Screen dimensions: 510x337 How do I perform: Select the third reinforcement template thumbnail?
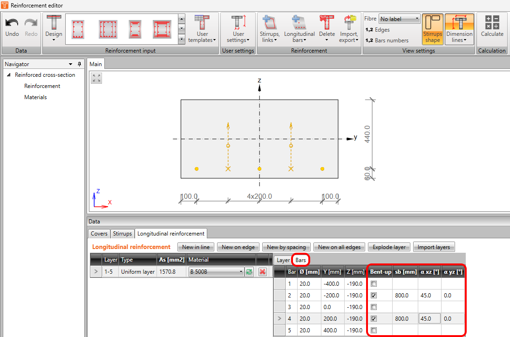coord(135,29)
